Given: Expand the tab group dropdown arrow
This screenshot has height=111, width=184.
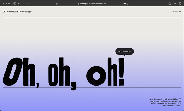Looking at the screenshot, I should 19,3.
